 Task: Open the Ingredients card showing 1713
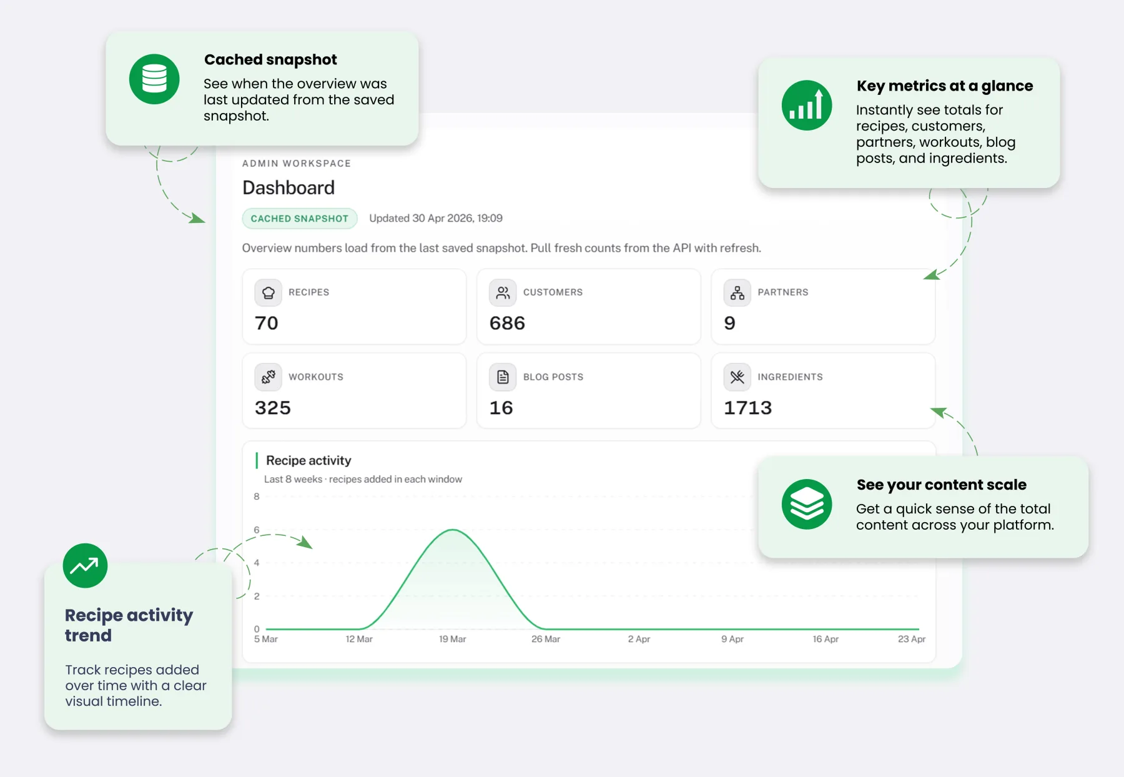click(823, 391)
